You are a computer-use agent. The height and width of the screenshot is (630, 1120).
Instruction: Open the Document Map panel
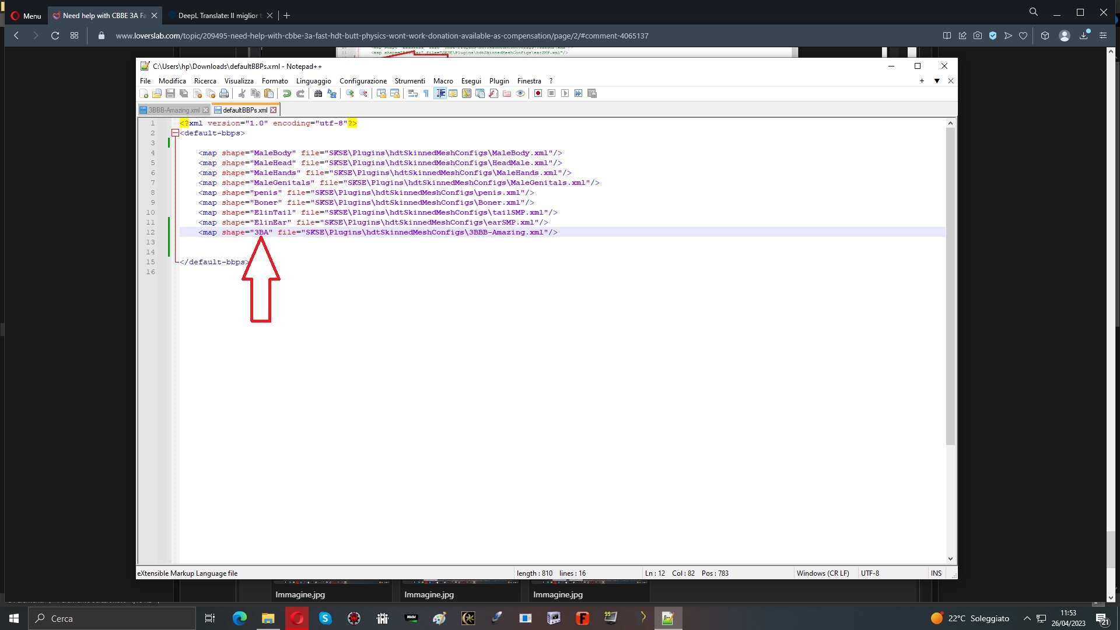(x=467, y=93)
